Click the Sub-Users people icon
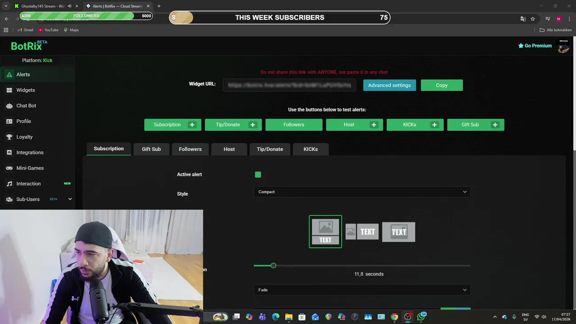Image resolution: width=576 pixels, height=324 pixels. click(x=9, y=199)
